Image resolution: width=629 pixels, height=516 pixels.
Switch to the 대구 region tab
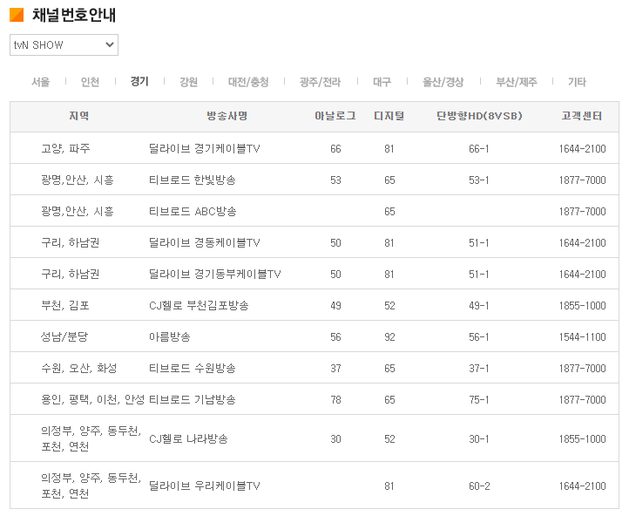(382, 82)
